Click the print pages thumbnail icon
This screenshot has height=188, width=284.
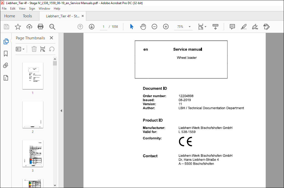(43, 49)
